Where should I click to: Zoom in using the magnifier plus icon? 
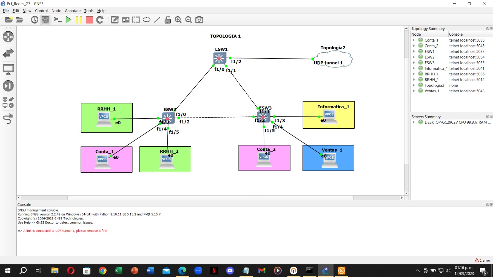click(x=178, y=19)
